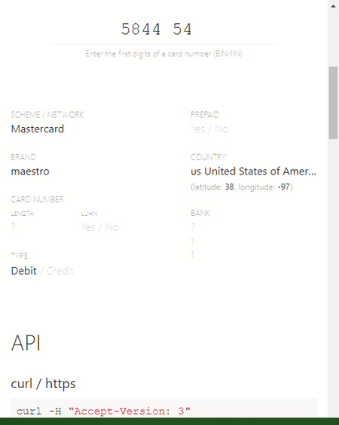Click the curl Accept-Version code snippet
The image size is (339, 425).
click(x=103, y=411)
